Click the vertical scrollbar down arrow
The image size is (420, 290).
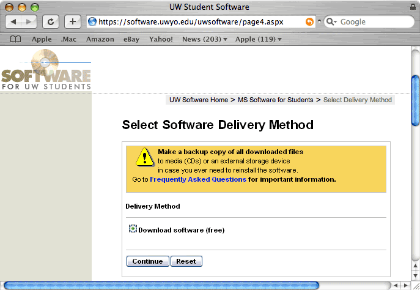(416, 275)
